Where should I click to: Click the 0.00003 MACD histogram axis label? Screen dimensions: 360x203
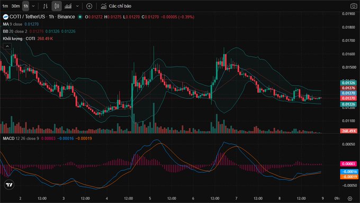tap(348, 164)
